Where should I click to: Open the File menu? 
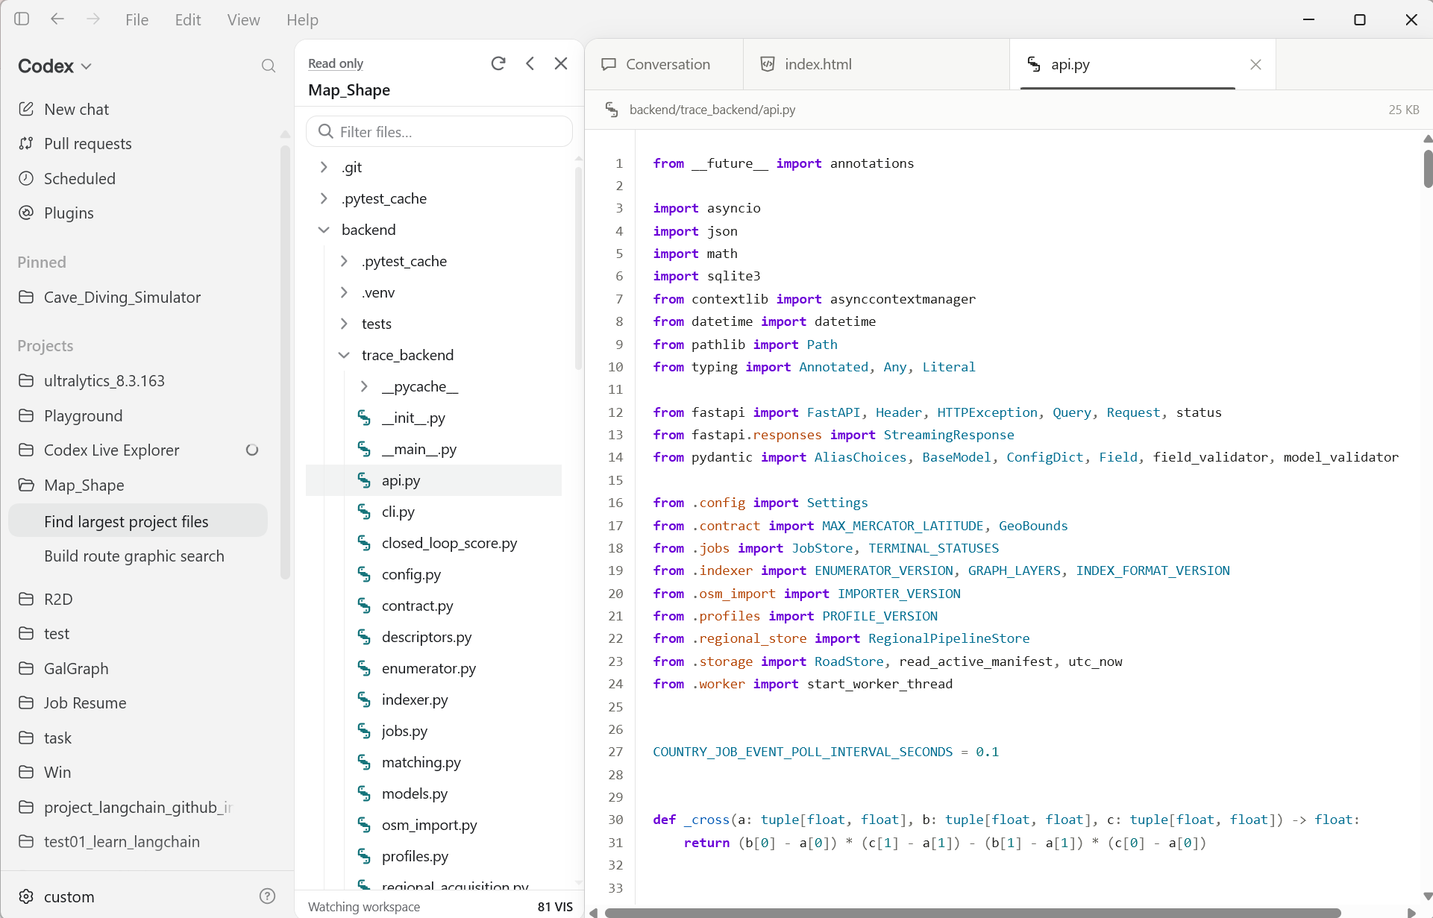tap(137, 19)
